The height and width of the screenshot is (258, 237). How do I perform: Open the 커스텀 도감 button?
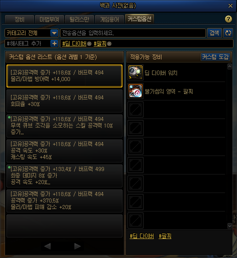coord(215,57)
